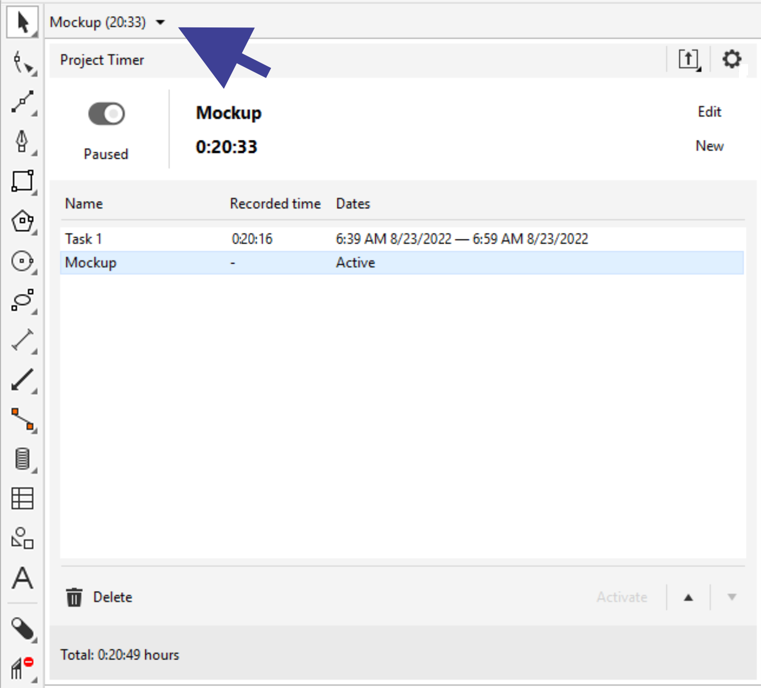The height and width of the screenshot is (688, 761).
Task: Open Project Timer settings gear
Action: 731,59
